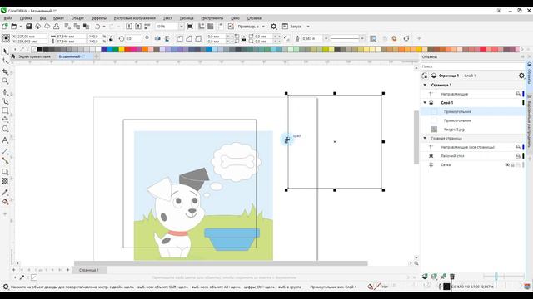Select the Text tool (A)
Screen dimensions: 533x299
pos(5,140)
